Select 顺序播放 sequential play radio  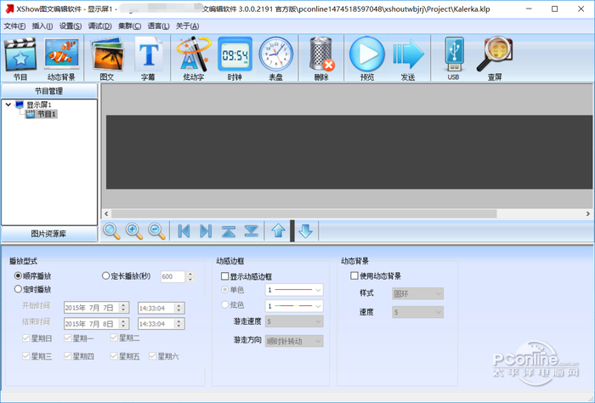[18, 275]
